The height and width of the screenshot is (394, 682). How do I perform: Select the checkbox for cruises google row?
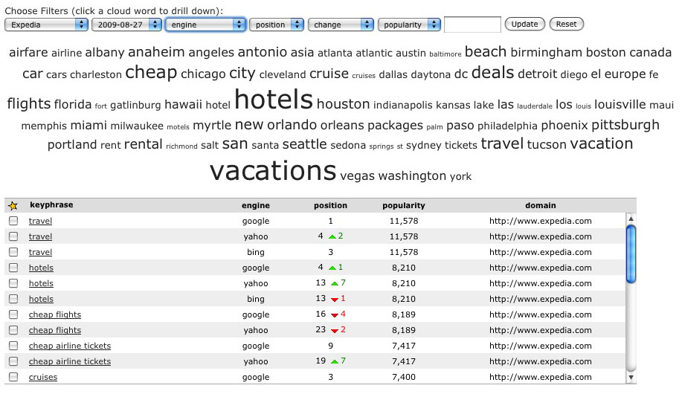[13, 377]
